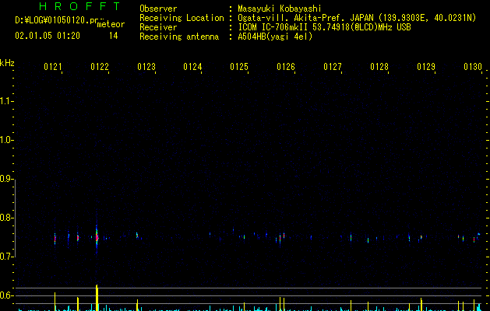Click the 0.8 kHz frequency label
This screenshot has width=490, height=311.
5,218
